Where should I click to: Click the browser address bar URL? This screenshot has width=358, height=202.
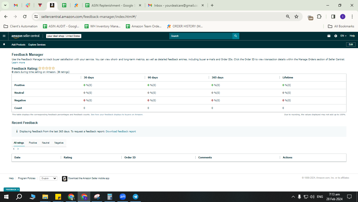tap(89, 17)
